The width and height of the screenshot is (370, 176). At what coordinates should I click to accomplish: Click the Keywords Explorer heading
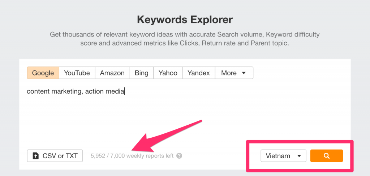pos(185,20)
